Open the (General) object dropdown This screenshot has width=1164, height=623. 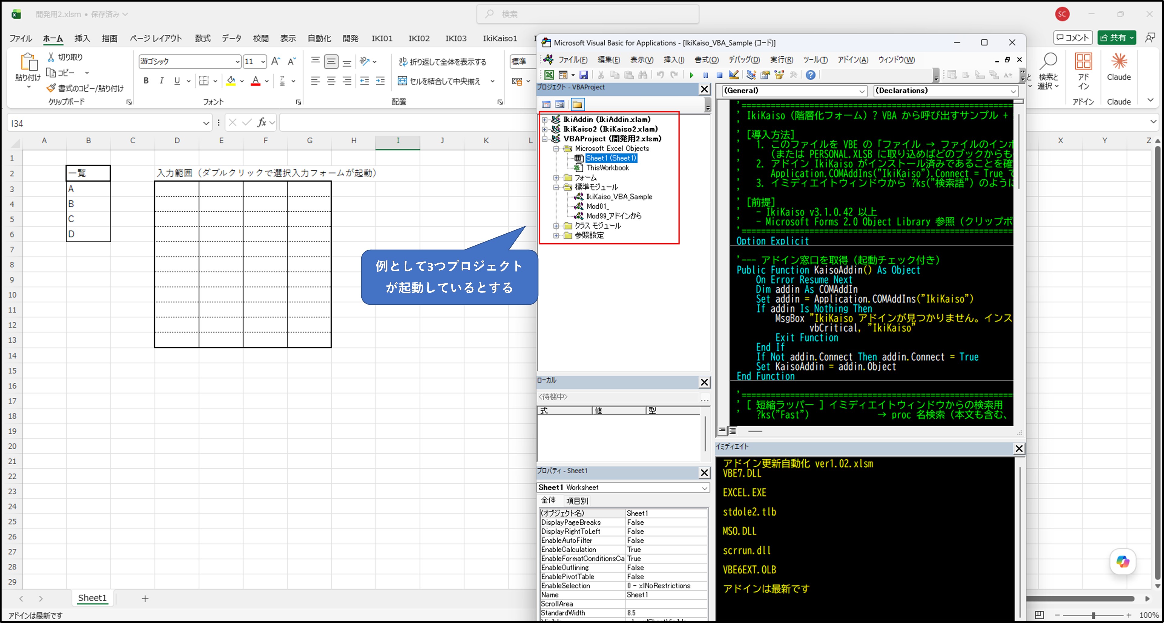(x=862, y=91)
